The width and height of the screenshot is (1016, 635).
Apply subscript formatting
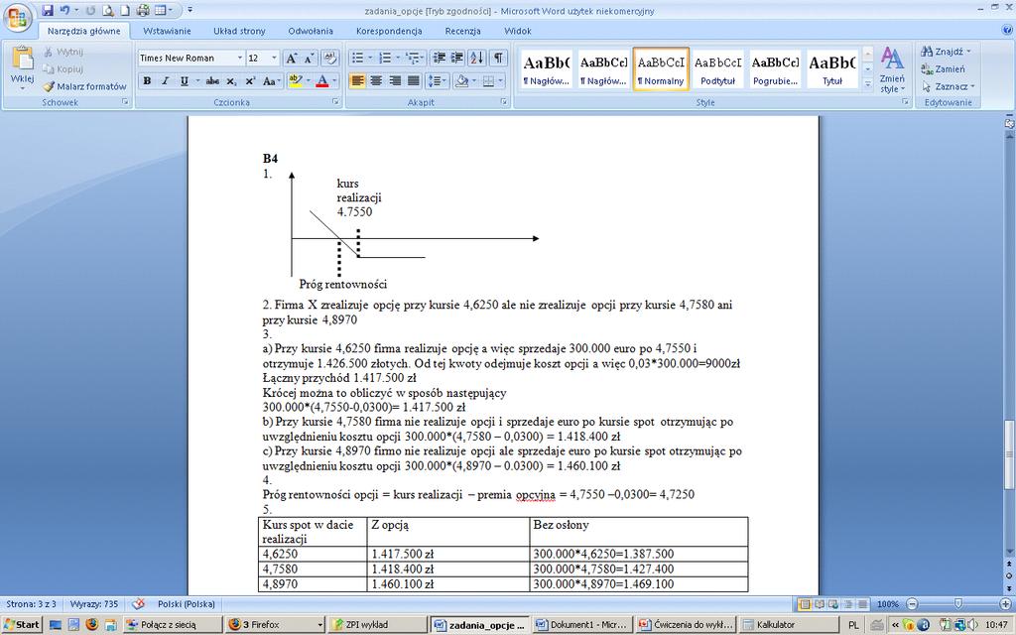tap(231, 81)
